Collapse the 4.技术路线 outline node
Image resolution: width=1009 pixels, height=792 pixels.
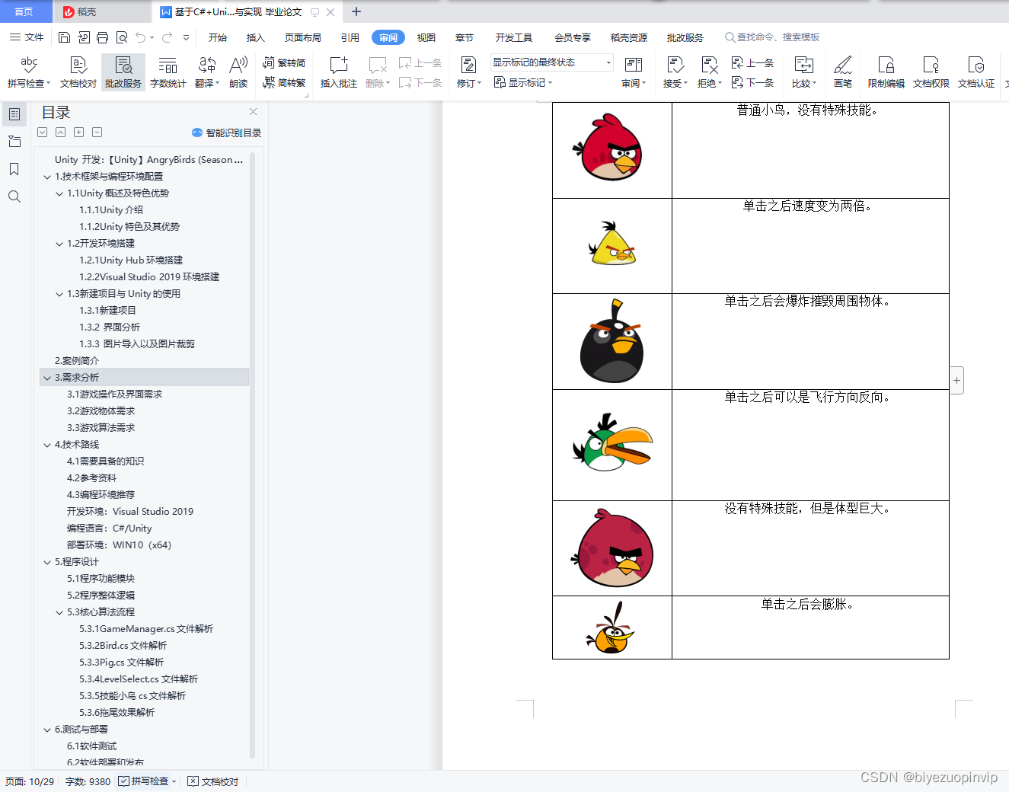(47, 445)
